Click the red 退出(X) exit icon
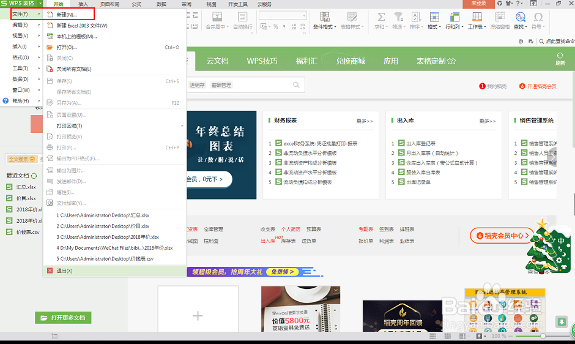This screenshot has height=344, width=575. tap(50, 271)
